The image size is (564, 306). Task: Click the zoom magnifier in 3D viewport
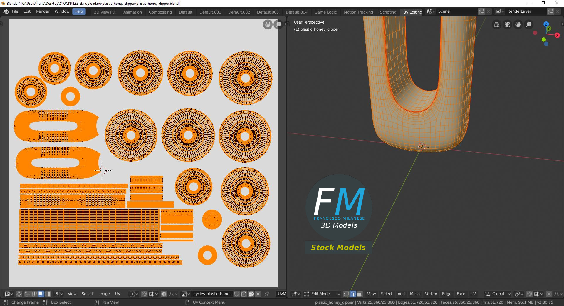point(529,25)
